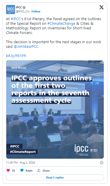Open the tweet info circle icon
The width and height of the screenshot is (110, 186).
tap(101, 162)
